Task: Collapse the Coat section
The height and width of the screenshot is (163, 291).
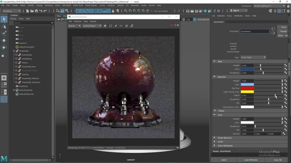Action: point(215,115)
